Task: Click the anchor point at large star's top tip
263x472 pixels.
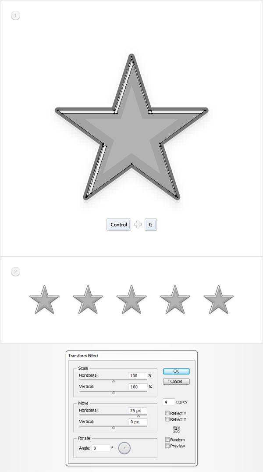Action: click(131, 57)
